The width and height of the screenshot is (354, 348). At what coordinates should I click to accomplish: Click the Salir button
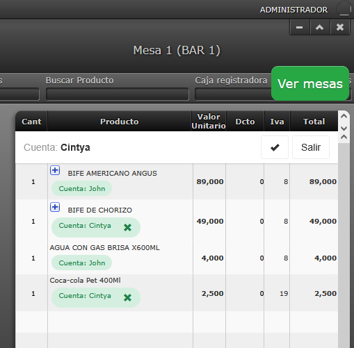(311, 147)
